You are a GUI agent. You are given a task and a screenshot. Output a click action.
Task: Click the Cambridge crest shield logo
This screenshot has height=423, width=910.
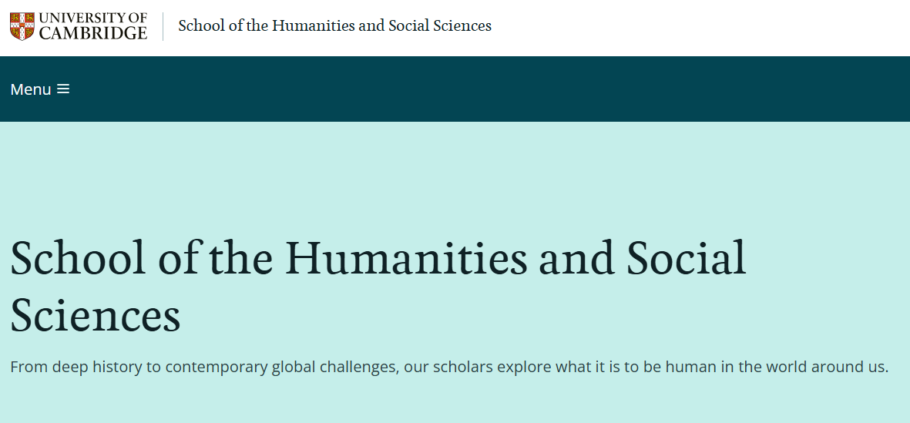pos(22,26)
